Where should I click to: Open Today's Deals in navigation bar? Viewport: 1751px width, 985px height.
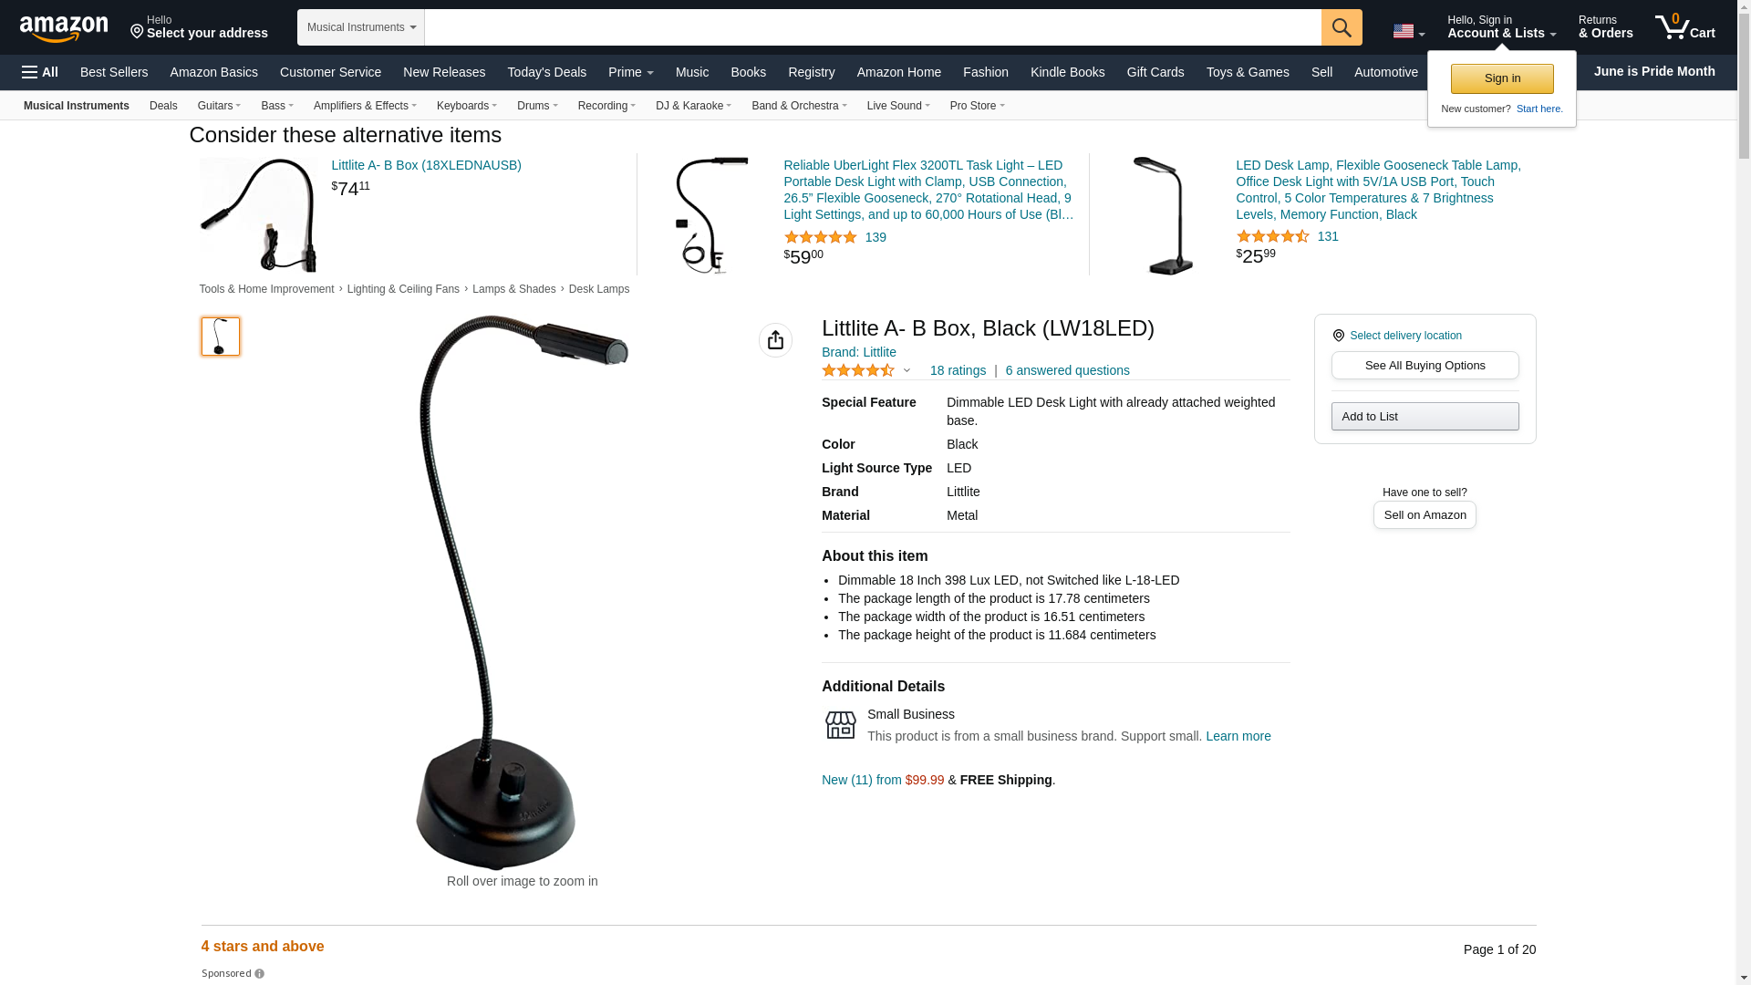click(547, 72)
